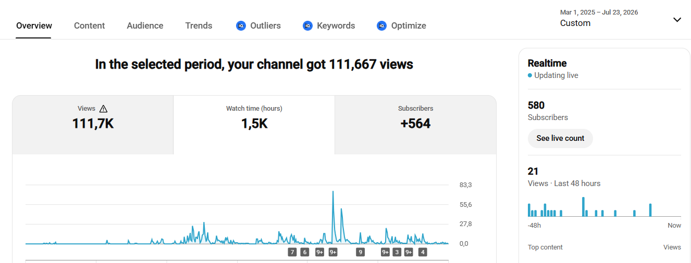Screen dimensions: 691x263
Task: Open the Content tab
Action: (x=89, y=25)
